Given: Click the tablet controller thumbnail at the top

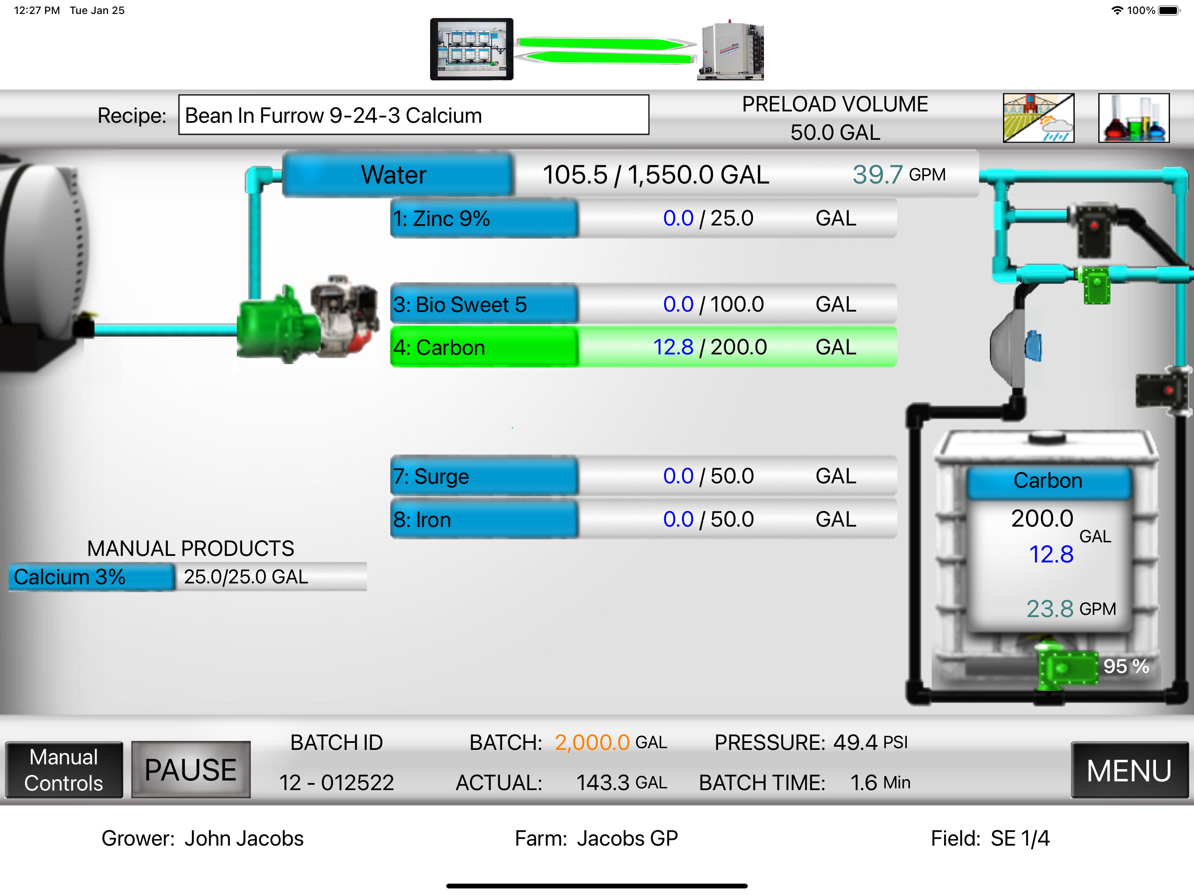Looking at the screenshot, I should point(471,49).
